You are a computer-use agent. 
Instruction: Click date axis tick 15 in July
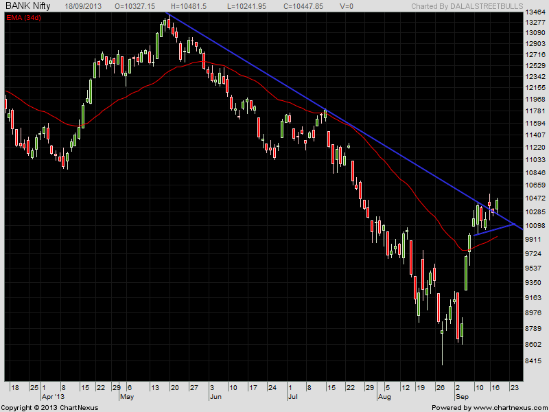(x=331, y=387)
